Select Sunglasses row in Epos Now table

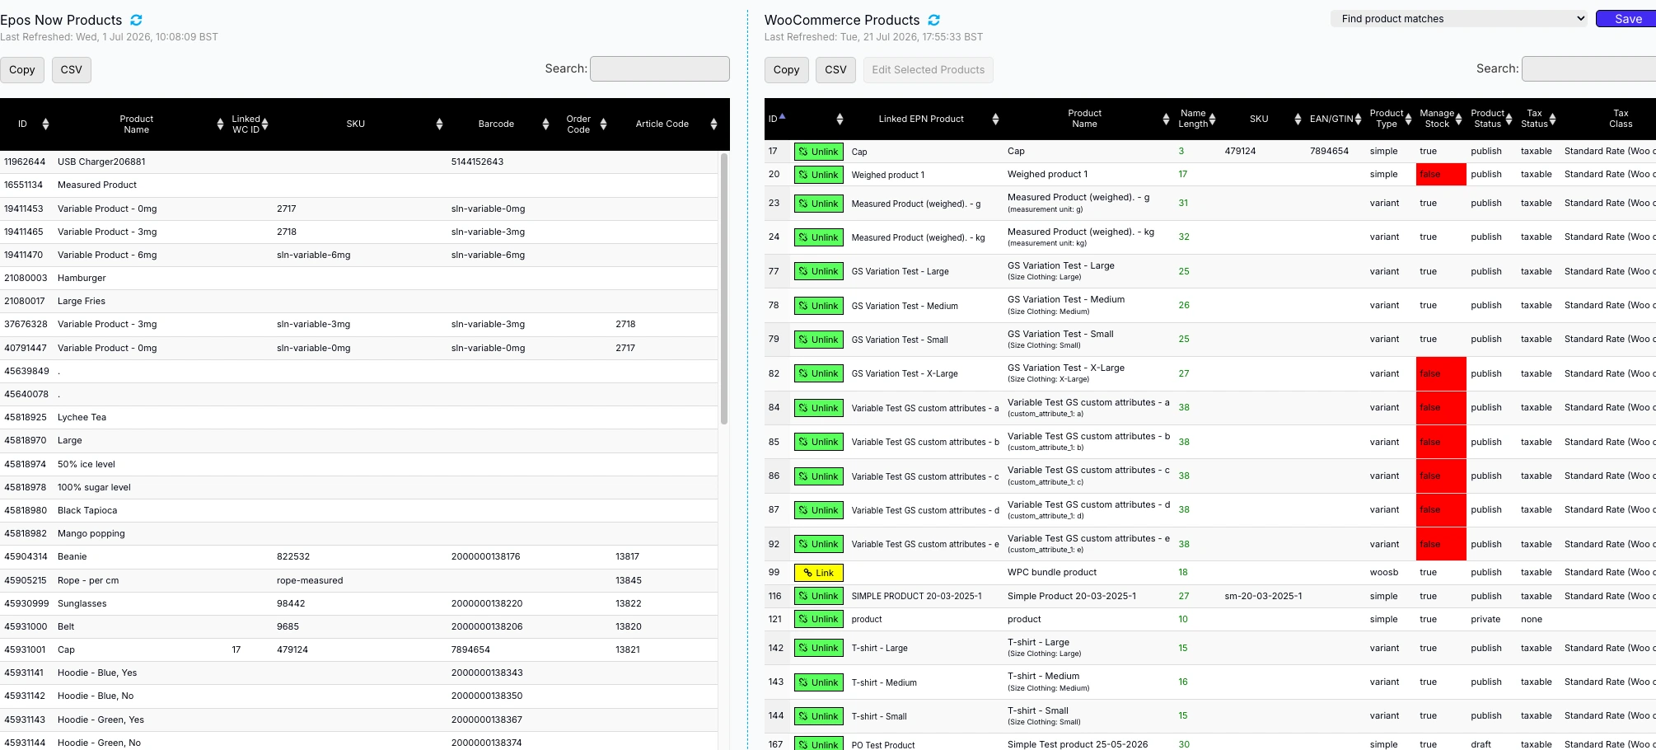(359, 603)
